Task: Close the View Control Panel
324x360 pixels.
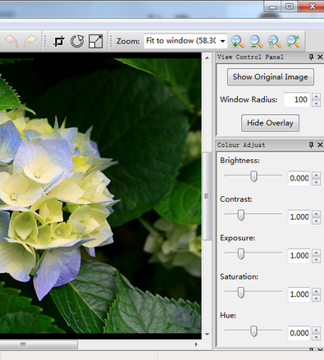Action: coord(320,57)
